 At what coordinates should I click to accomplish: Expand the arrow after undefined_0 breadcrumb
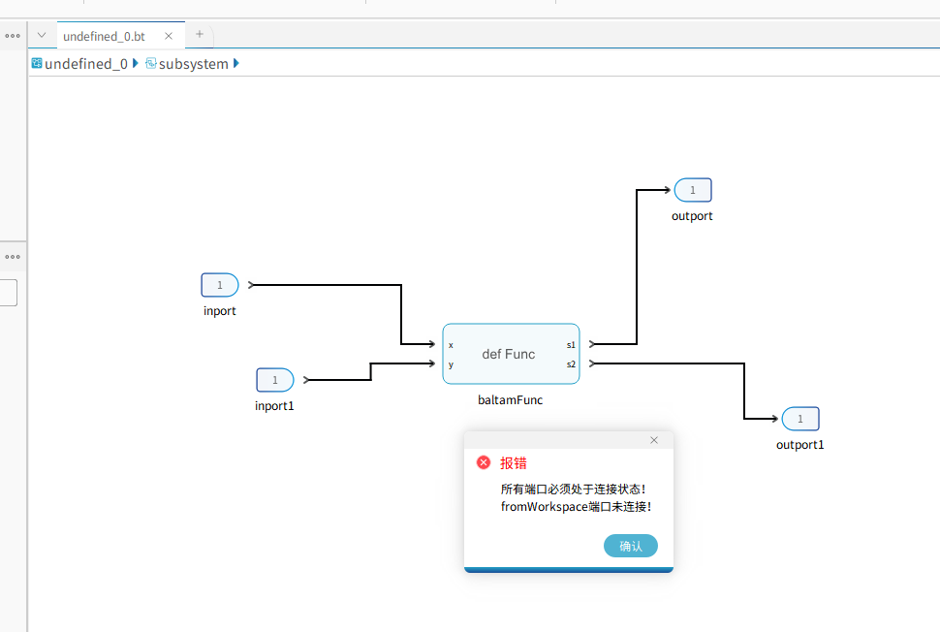pyautogui.click(x=136, y=63)
